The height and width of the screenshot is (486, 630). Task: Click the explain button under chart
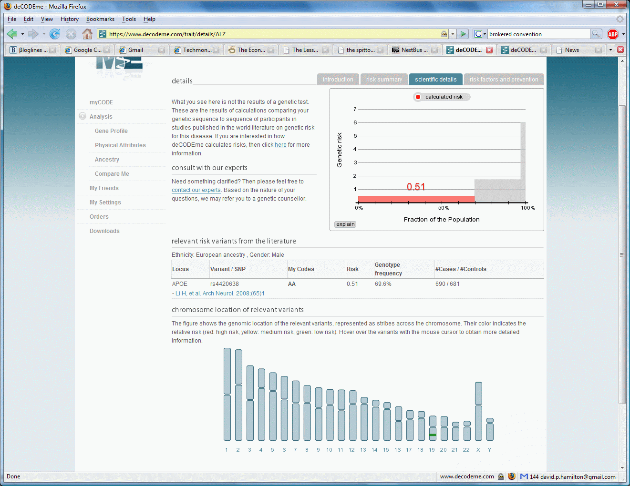[x=345, y=224]
